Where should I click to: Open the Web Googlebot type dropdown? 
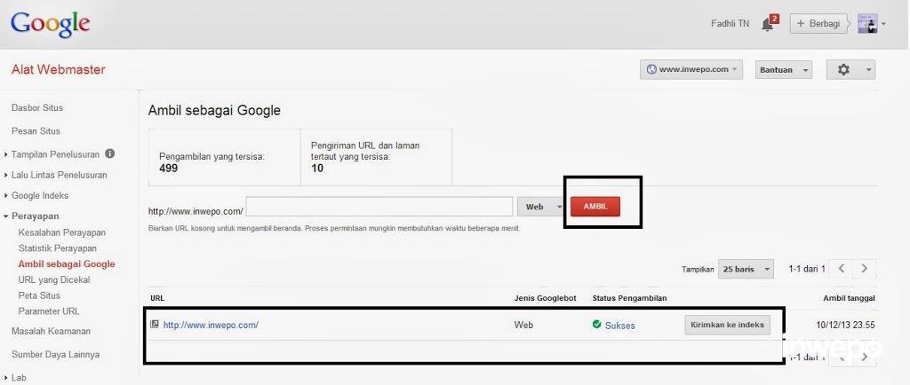543,207
